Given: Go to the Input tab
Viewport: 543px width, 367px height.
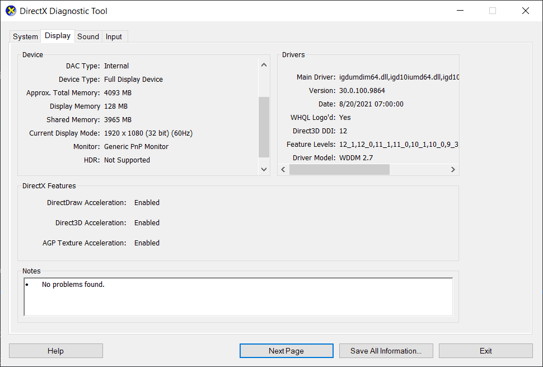Looking at the screenshot, I should 114,36.
